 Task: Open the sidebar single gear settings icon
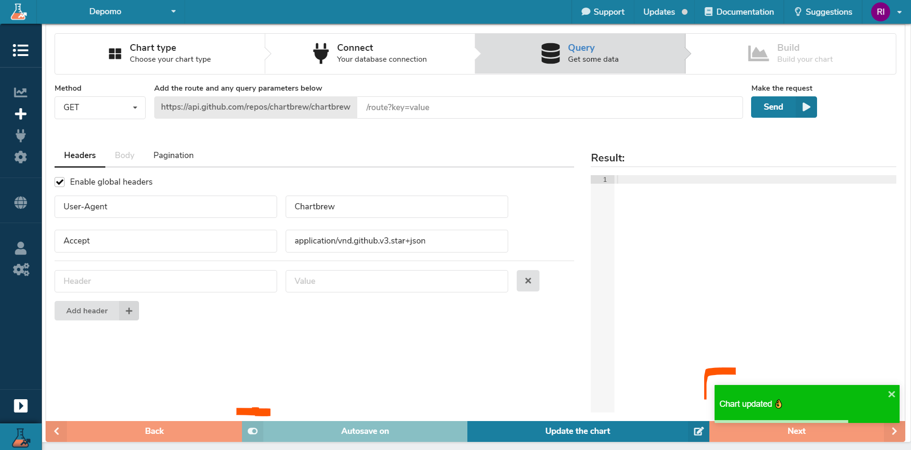pyautogui.click(x=20, y=157)
